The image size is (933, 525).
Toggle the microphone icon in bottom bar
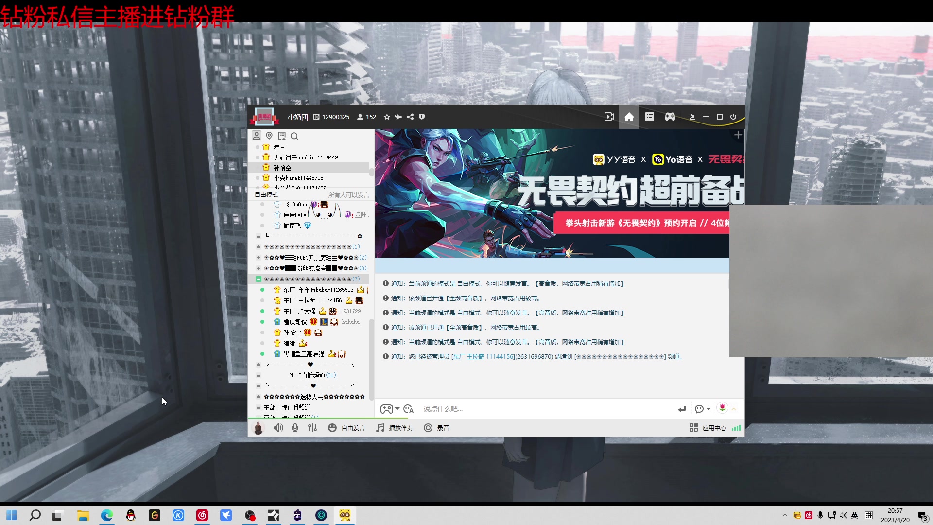pyautogui.click(x=295, y=428)
